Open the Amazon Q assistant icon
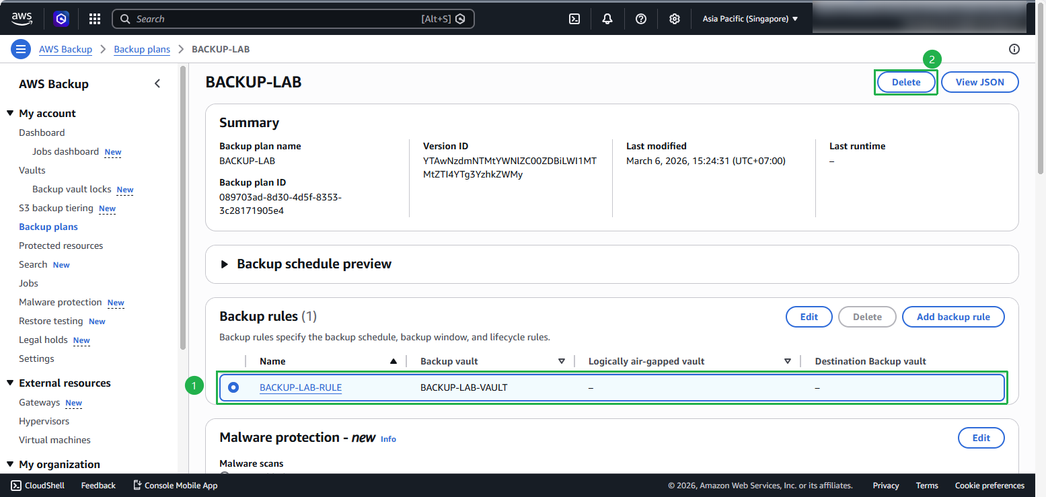The image size is (1046, 497). 62,19
